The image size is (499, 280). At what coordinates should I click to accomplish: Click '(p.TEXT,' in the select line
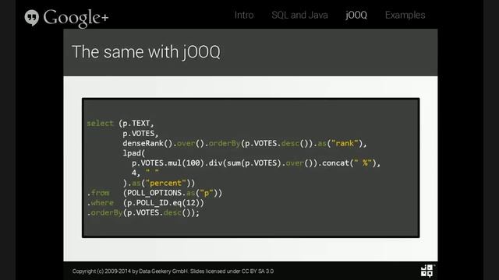click(x=136, y=123)
